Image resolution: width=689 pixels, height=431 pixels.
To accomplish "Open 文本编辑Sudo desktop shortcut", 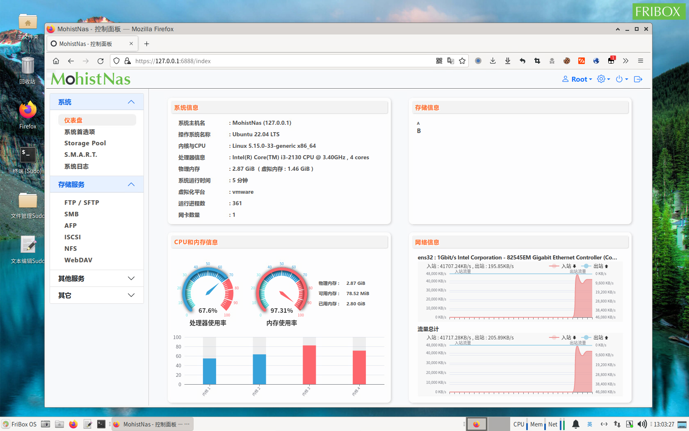I will tap(28, 250).
